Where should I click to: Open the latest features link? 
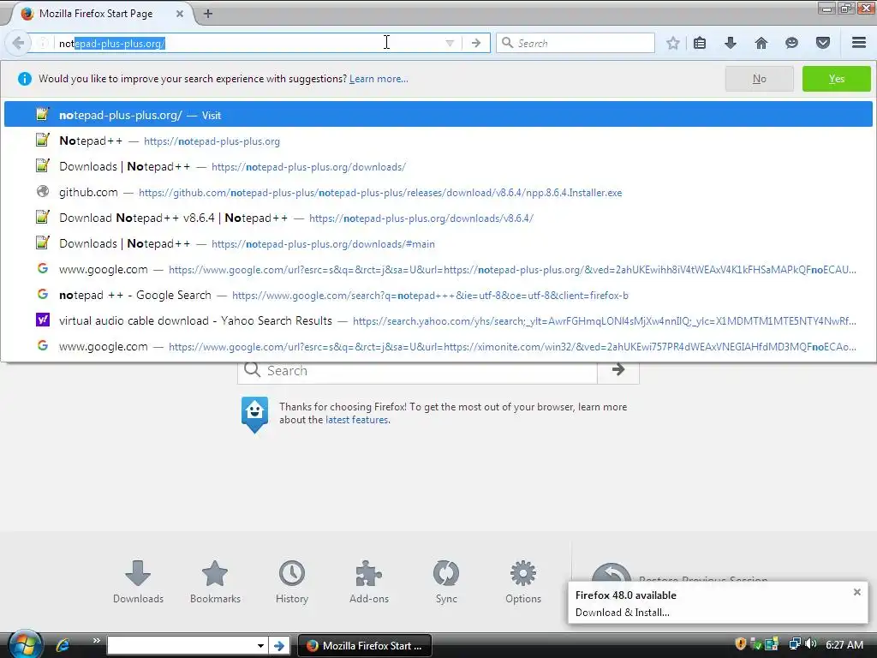(x=356, y=420)
